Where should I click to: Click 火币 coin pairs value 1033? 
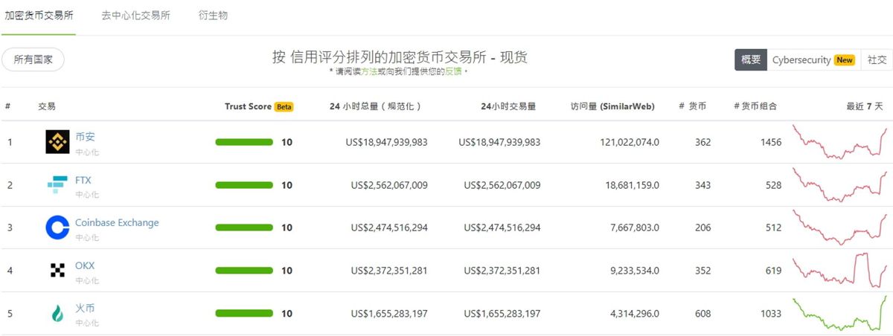[771, 314]
